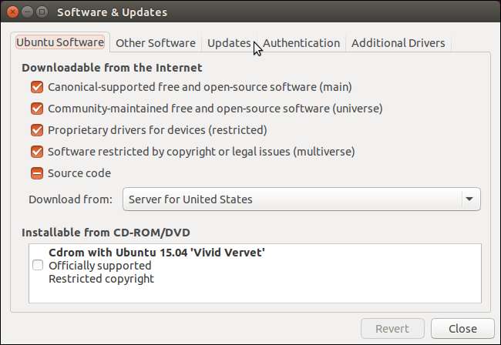The height and width of the screenshot is (345, 501).
Task: Disable Proprietary drivers for devices (restricted)
Action: (x=37, y=130)
